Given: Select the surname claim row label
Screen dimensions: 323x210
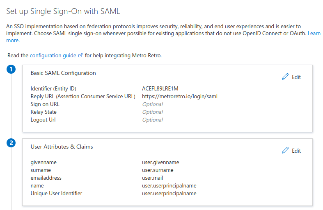Looking at the screenshot, I should pyautogui.click(x=41, y=170).
